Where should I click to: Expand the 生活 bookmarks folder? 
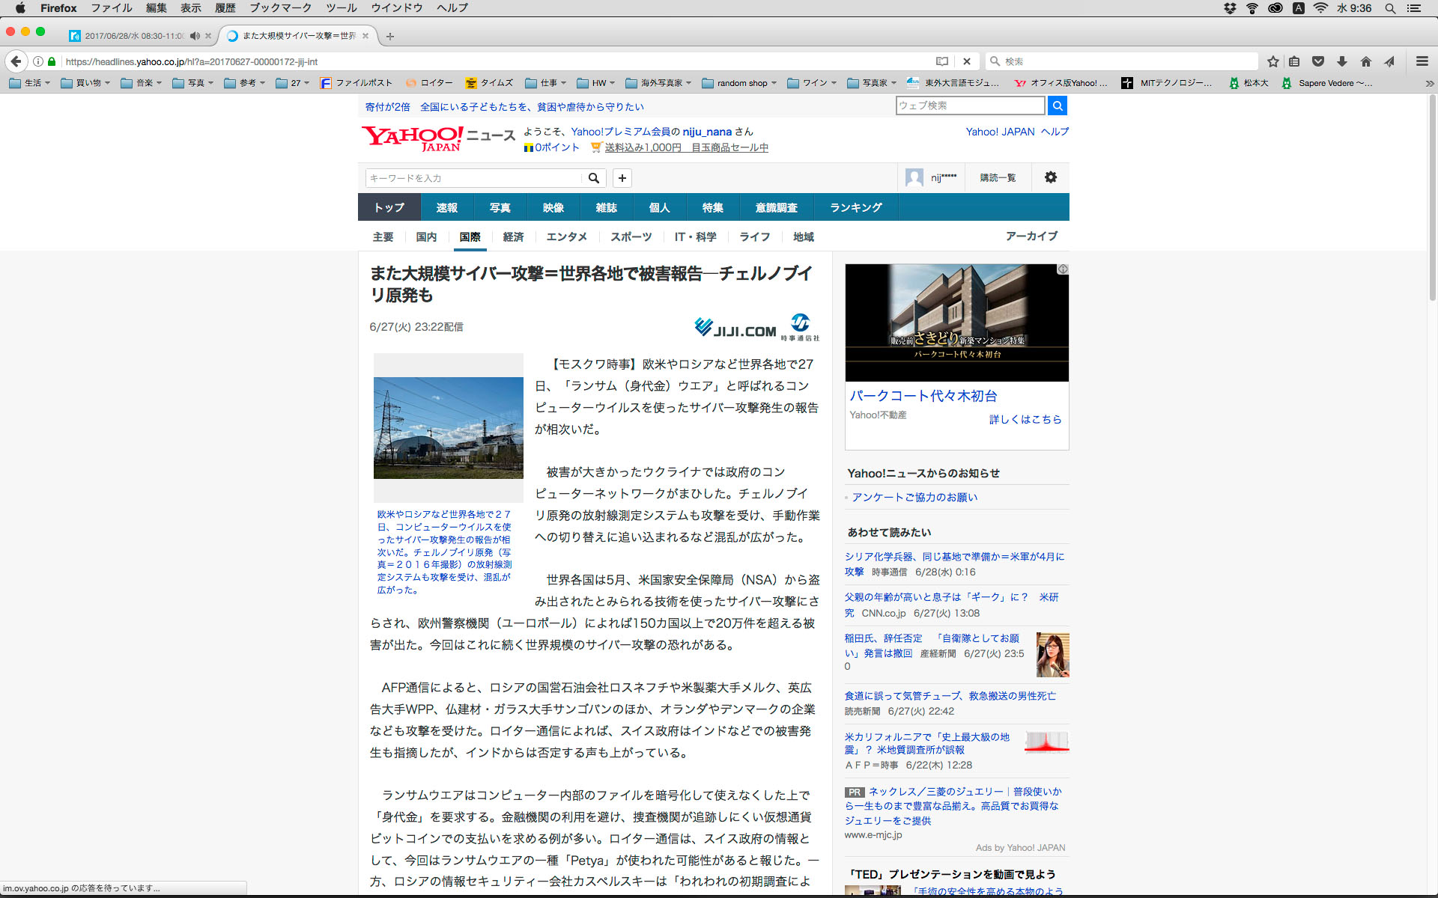point(30,83)
